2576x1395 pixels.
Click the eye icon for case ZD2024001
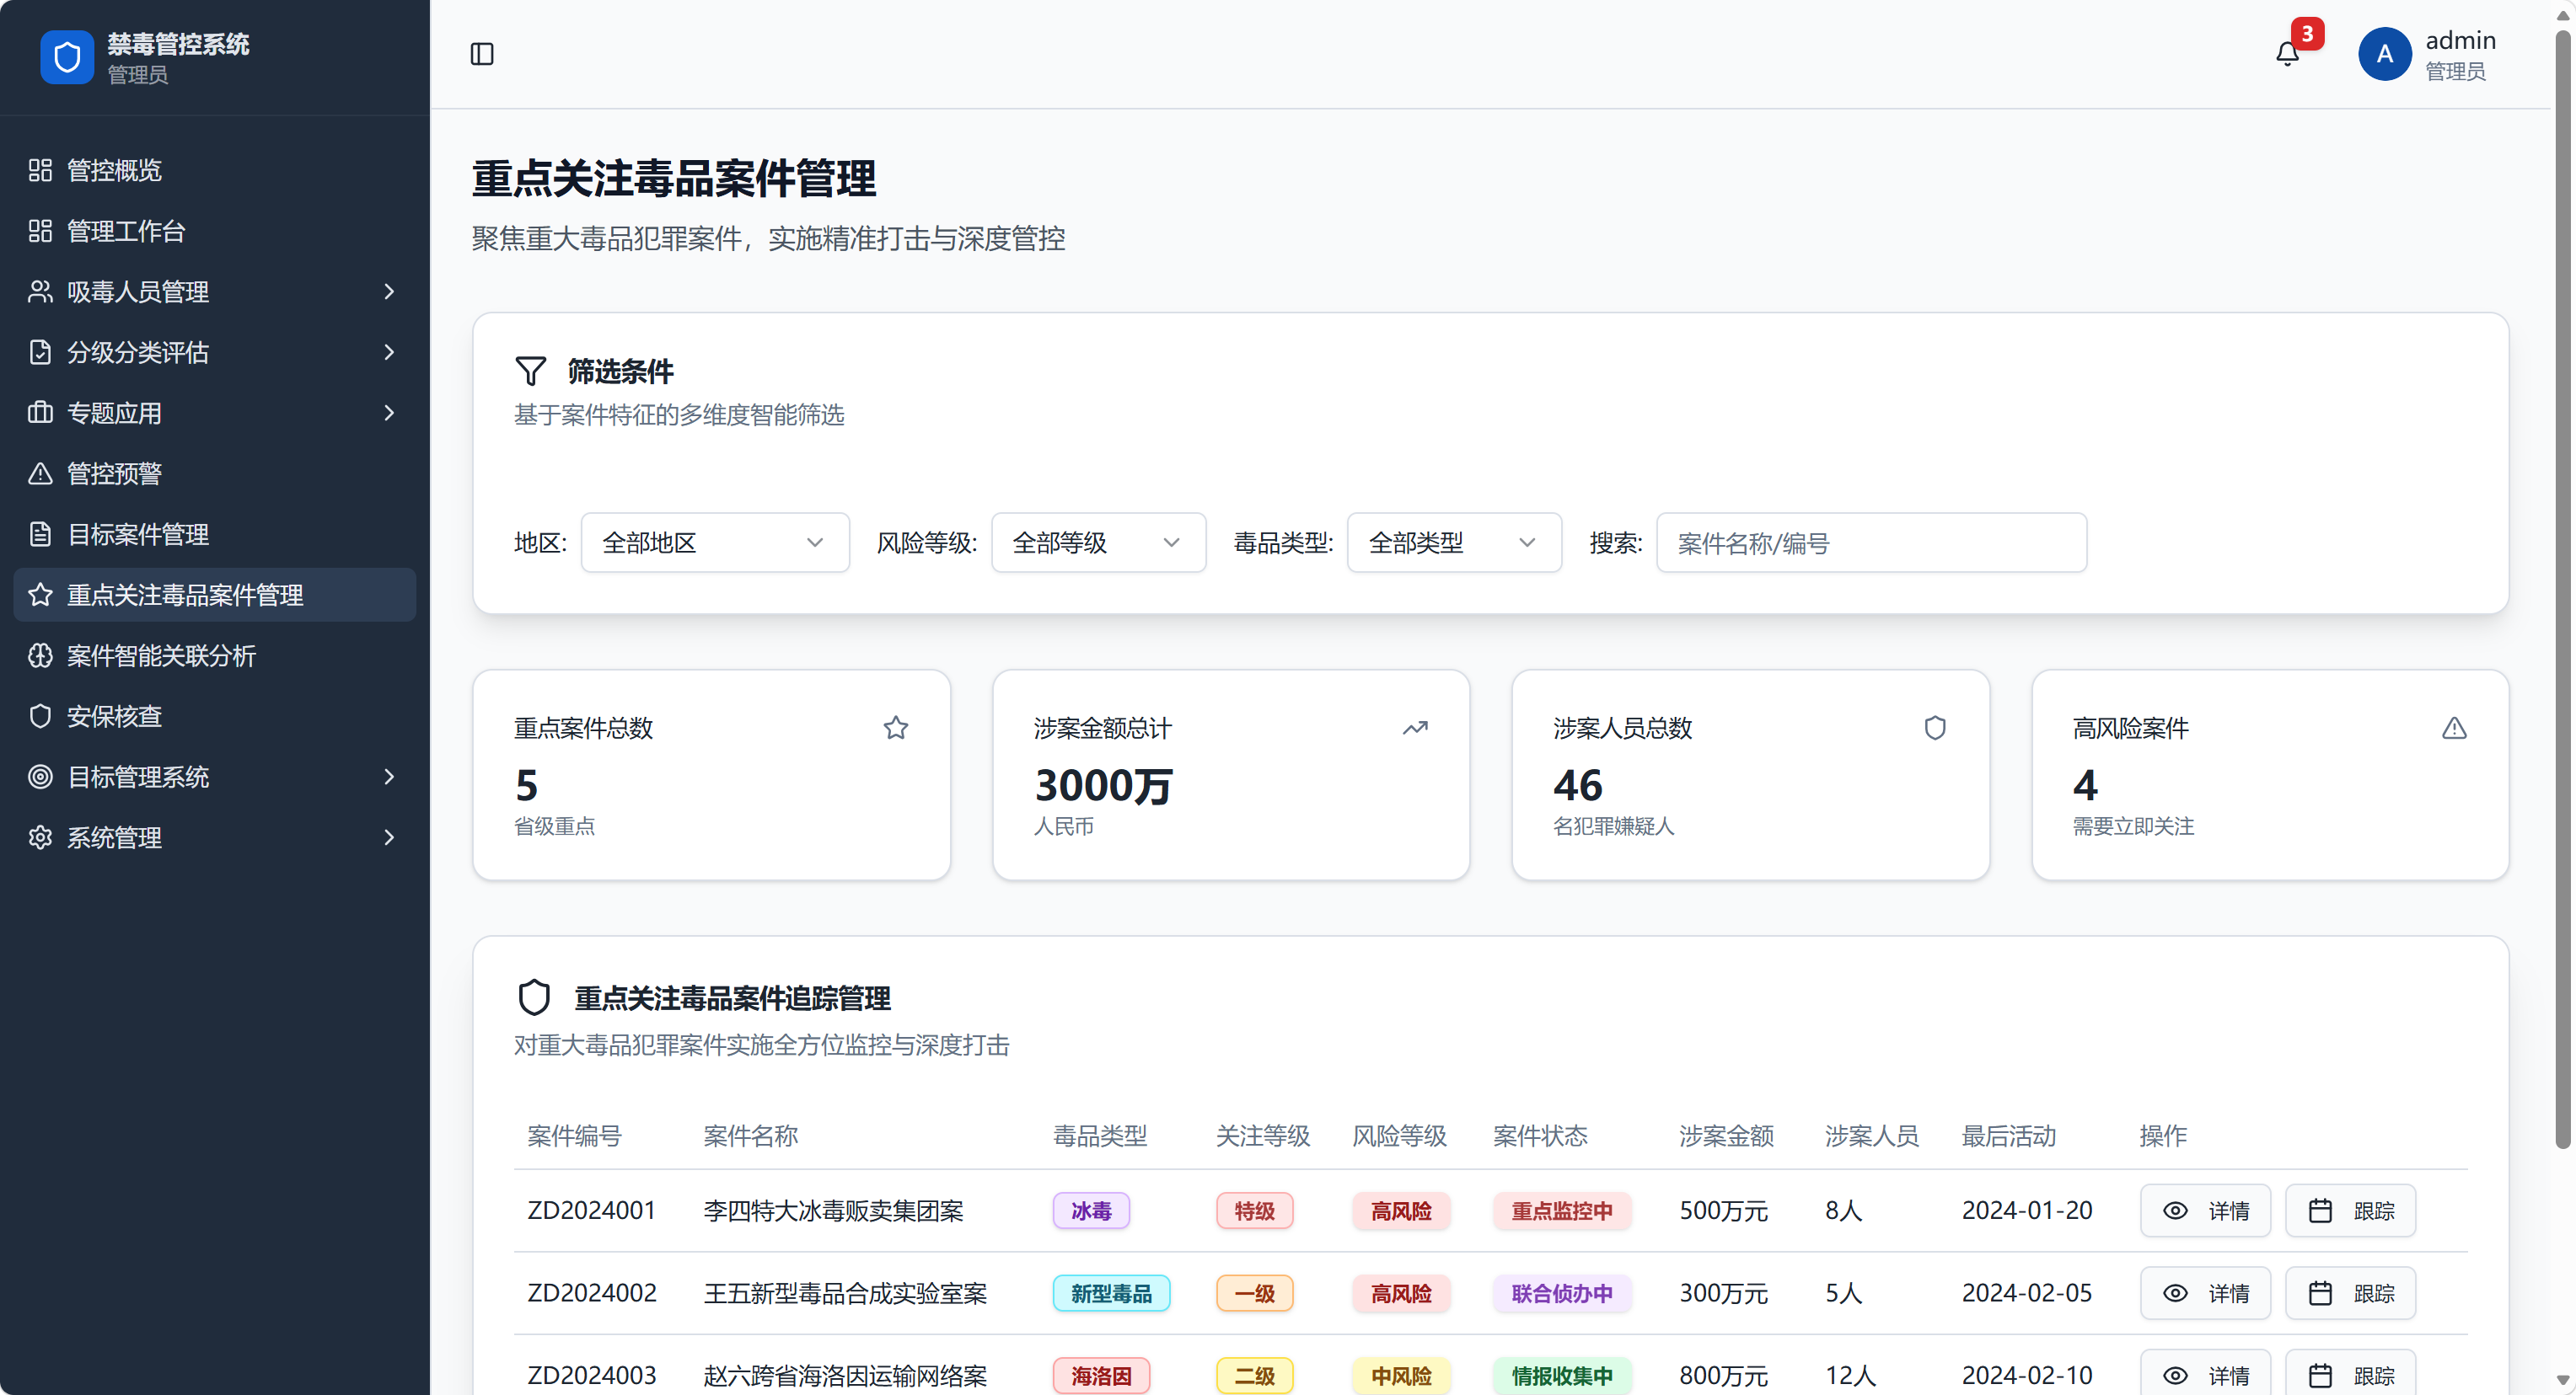[2175, 1211]
